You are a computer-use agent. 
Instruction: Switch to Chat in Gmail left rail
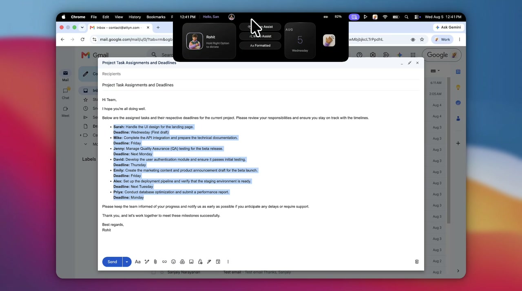click(65, 93)
